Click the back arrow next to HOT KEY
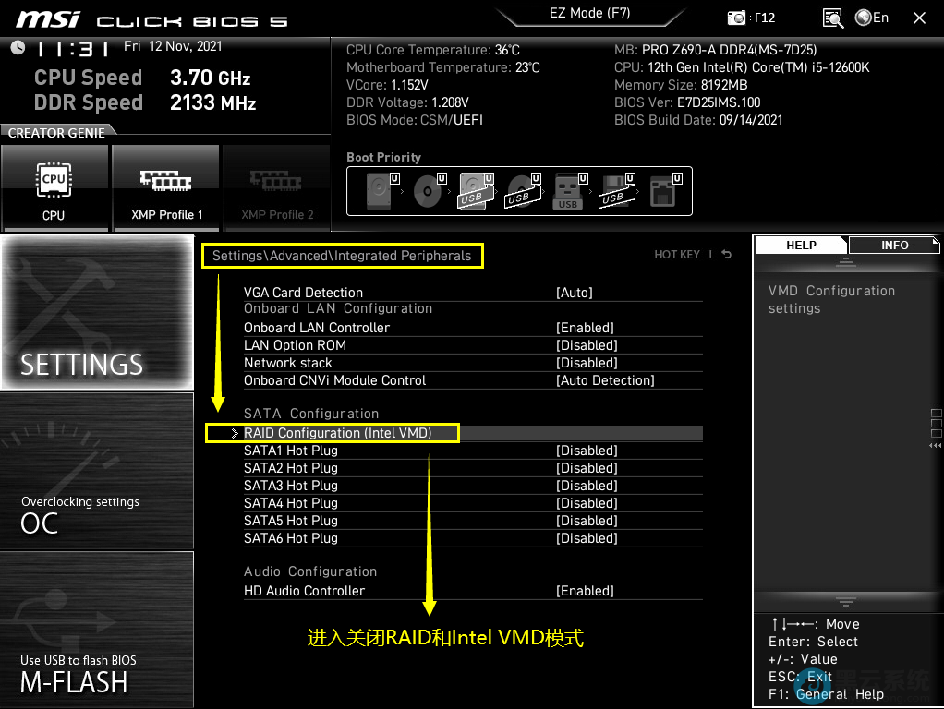944x709 pixels. point(727,255)
